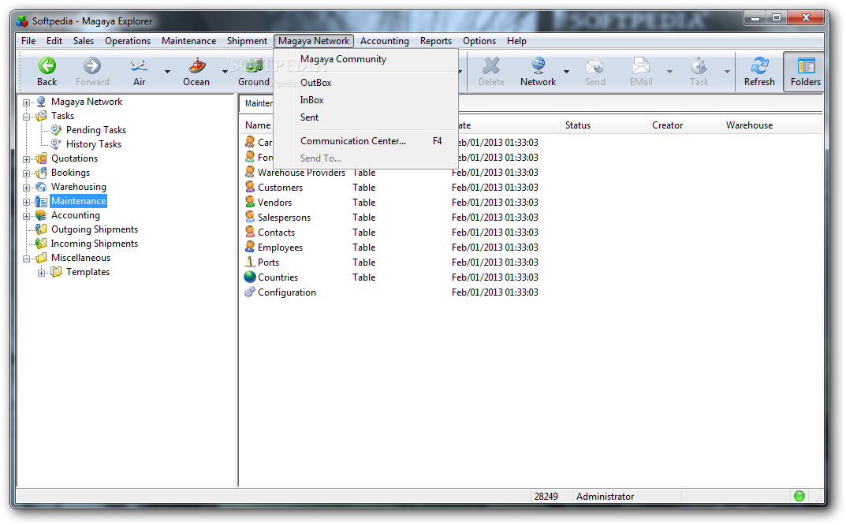Expand the Accounting tree node
Image resolution: width=846 pixels, height=525 pixels.
[x=27, y=216]
